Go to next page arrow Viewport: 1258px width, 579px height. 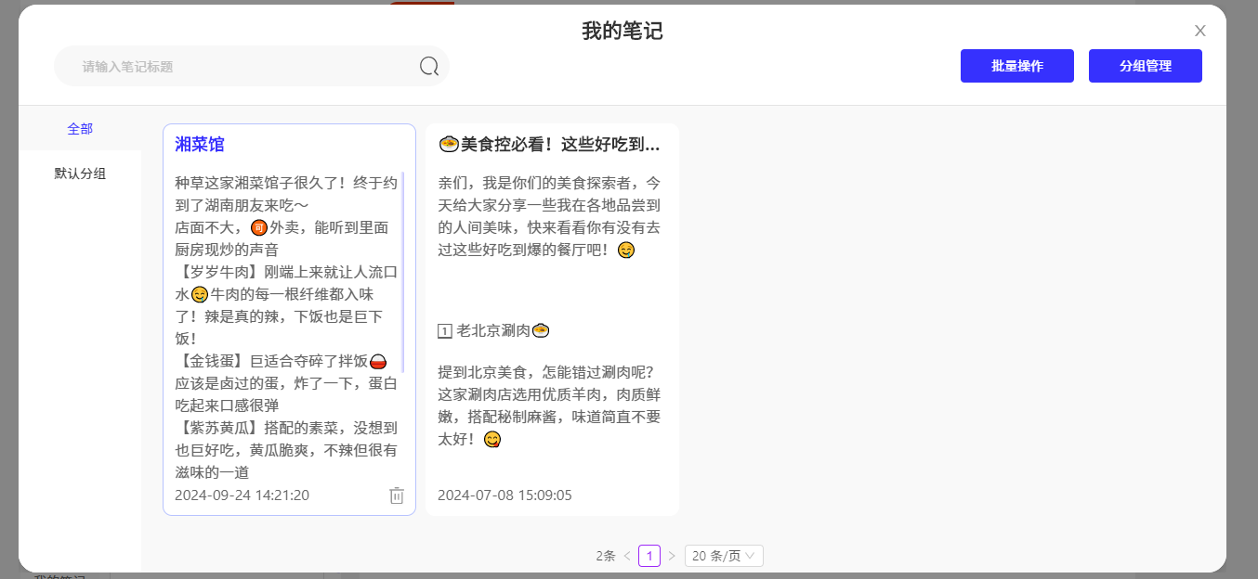point(672,556)
